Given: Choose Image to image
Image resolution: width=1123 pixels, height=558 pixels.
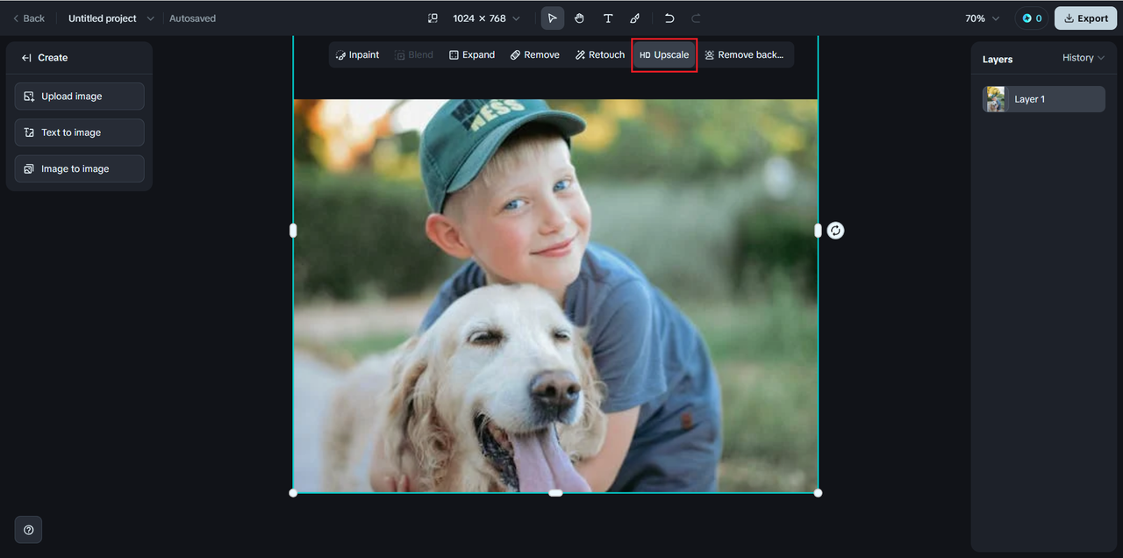Looking at the screenshot, I should (79, 168).
